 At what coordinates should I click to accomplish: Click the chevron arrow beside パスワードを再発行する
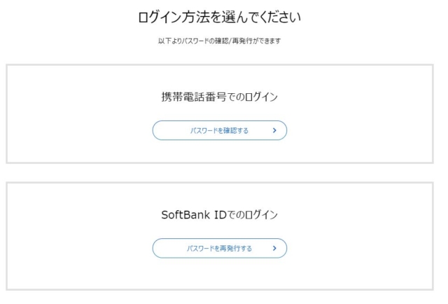pos(274,248)
